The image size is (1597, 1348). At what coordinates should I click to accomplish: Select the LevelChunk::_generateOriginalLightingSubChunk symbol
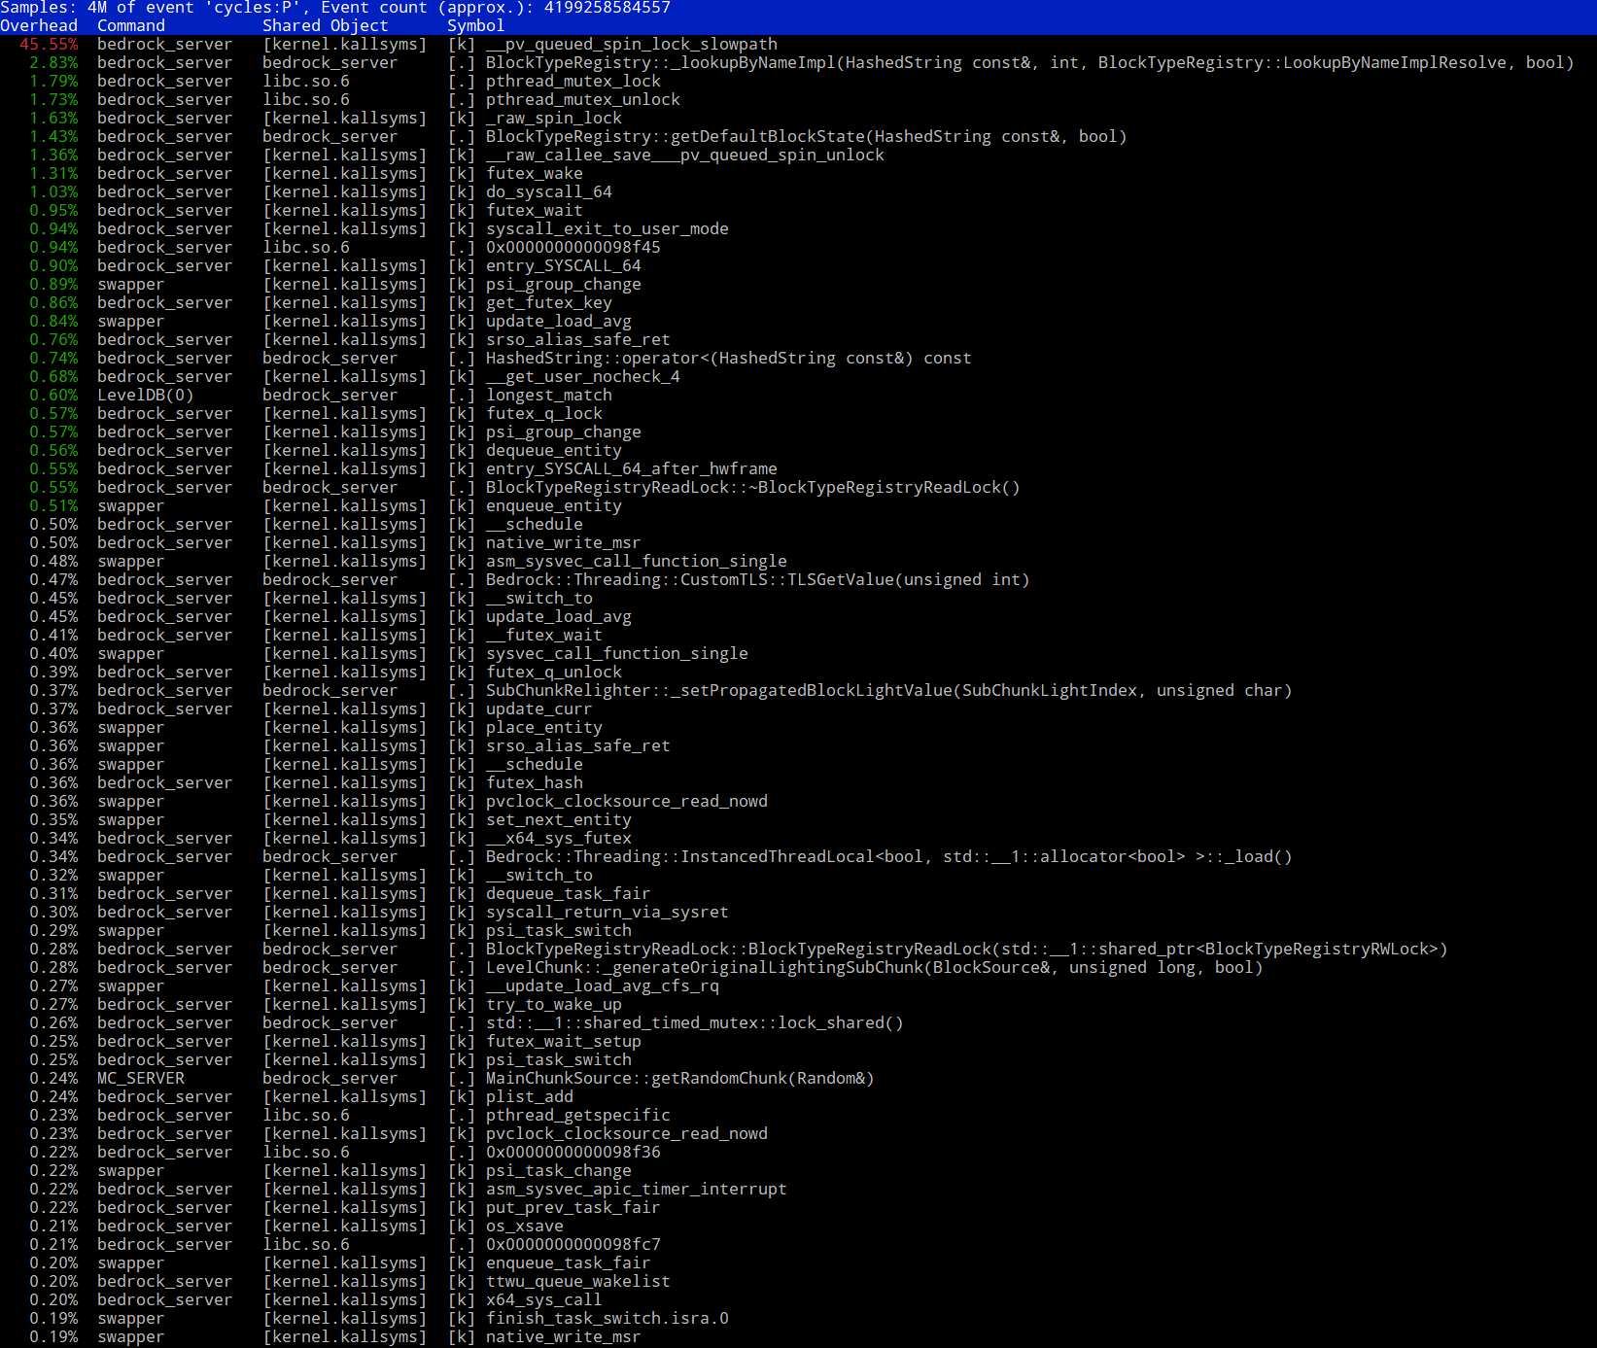(x=875, y=968)
